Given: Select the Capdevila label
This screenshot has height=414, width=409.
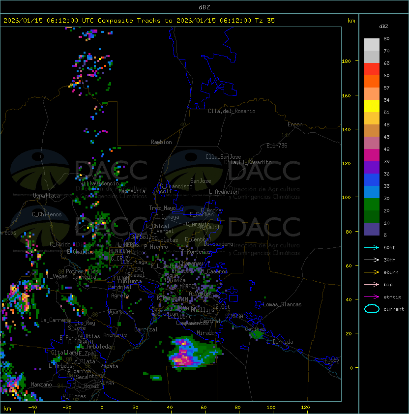Looking at the screenshot, I should click(x=132, y=191).
